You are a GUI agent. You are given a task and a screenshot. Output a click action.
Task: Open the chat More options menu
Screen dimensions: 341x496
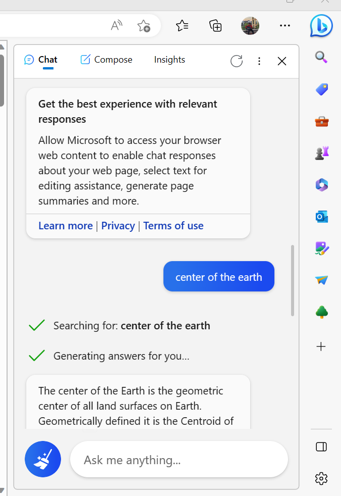point(259,61)
